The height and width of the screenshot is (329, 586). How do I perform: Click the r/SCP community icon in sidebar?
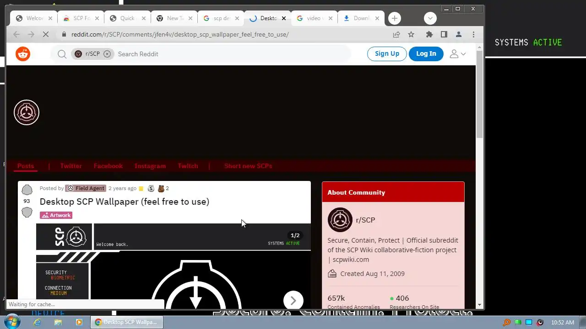(x=340, y=220)
